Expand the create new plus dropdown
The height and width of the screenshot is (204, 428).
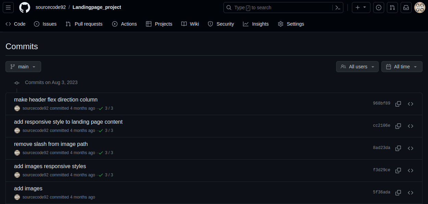tap(361, 8)
